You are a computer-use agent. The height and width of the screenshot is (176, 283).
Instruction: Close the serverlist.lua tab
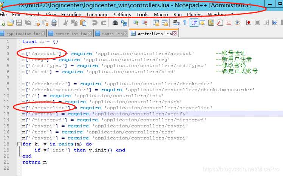click(x=90, y=34)
